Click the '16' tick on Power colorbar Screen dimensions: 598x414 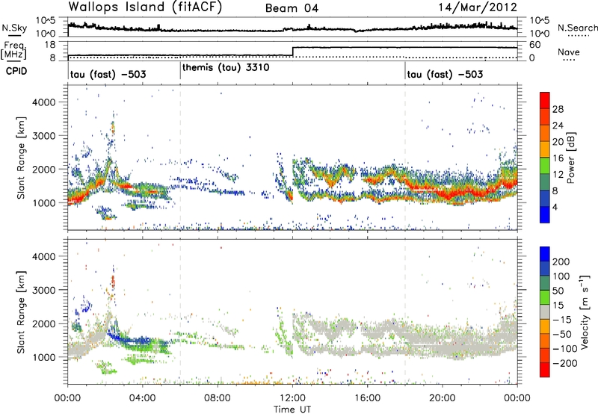tap(558, 158)
